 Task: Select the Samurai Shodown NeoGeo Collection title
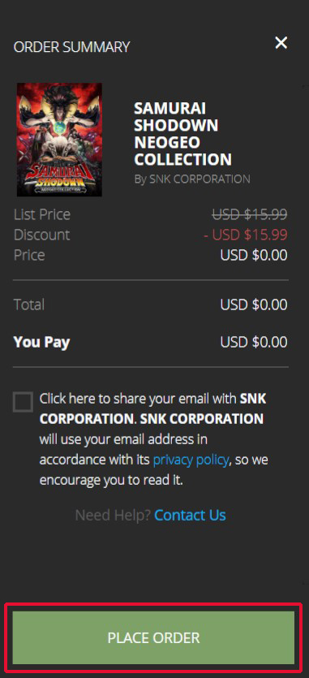pos(182,134)
